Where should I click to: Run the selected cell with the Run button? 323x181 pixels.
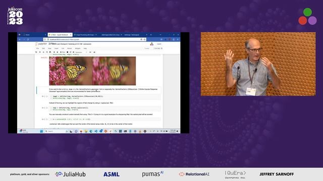tap(63, 52)
